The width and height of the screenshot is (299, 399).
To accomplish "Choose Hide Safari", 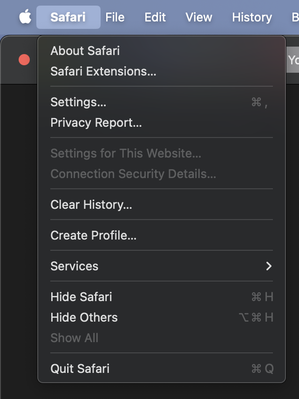I will [x=162, y=297].
